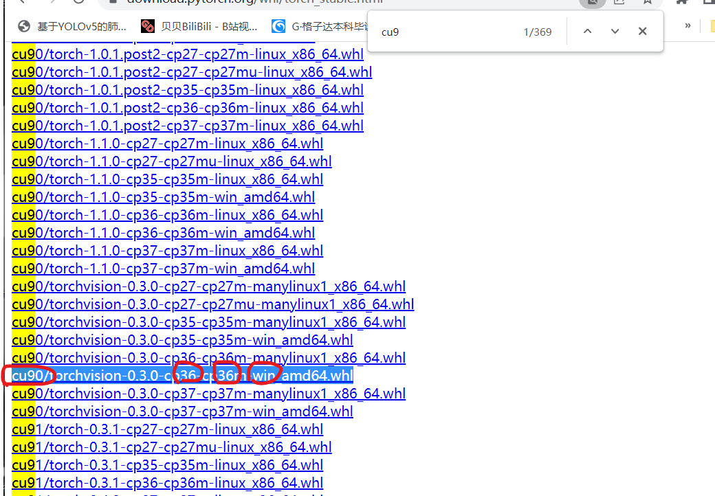Image resolution: width=715 pixels, height=496 pixels.
Task: Go to next find match arrow
Action: click(x=615, y=32)
